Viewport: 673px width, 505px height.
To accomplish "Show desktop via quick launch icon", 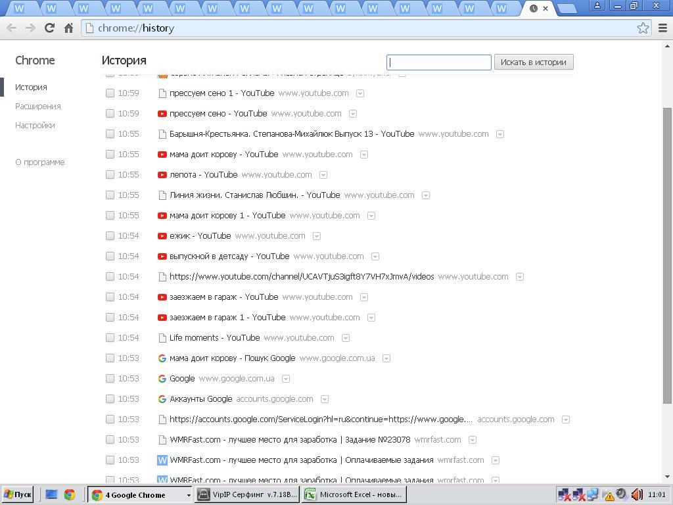I will [51, 494].
